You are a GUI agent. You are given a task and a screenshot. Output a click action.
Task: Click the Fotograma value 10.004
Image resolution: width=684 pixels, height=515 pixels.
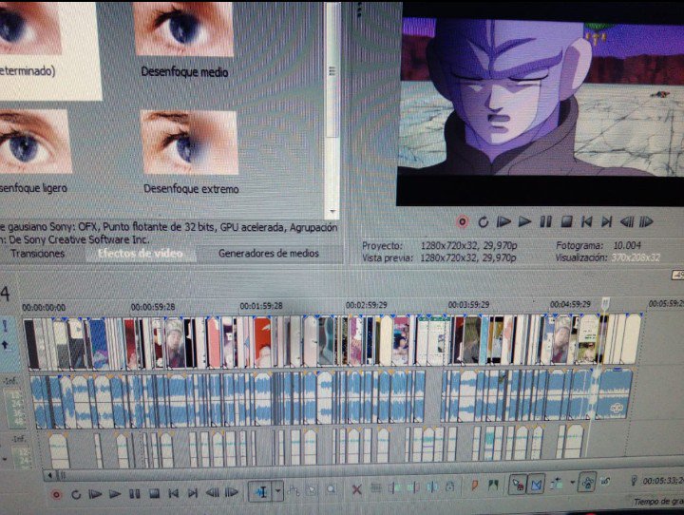[x=627, y=245]
